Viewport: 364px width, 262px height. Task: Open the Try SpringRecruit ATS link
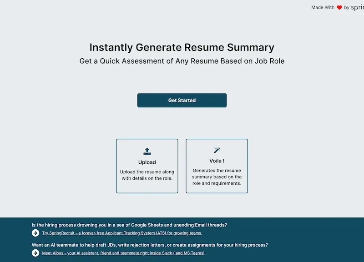pos(122,233)
